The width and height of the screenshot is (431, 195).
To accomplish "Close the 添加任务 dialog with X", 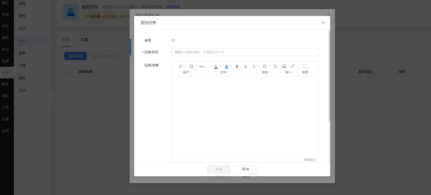I will 323,23.
